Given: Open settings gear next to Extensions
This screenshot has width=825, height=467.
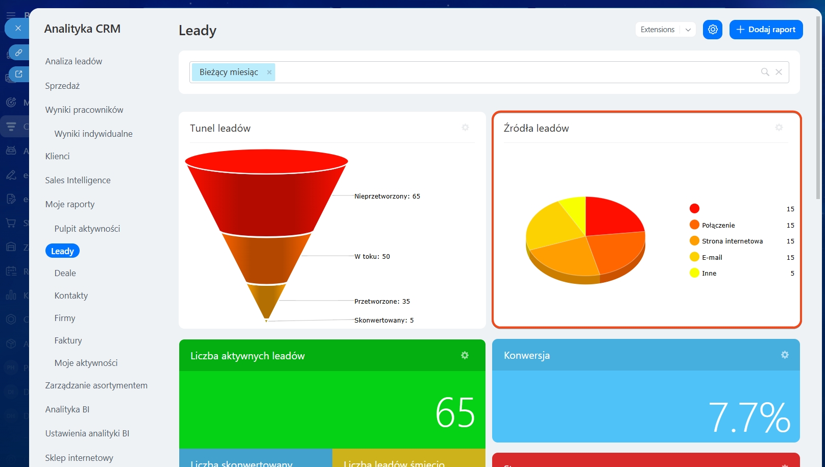Looking at the screenshot, I should 712,30.
